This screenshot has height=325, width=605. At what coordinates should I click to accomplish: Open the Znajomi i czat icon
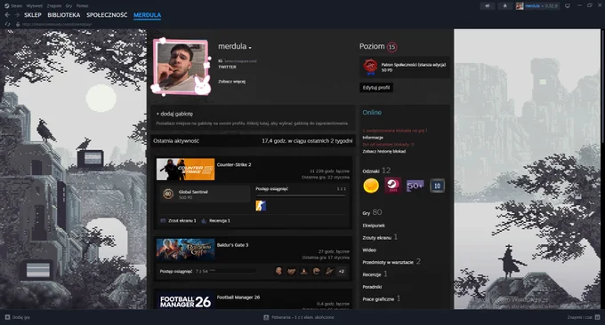tap(597, 317)
